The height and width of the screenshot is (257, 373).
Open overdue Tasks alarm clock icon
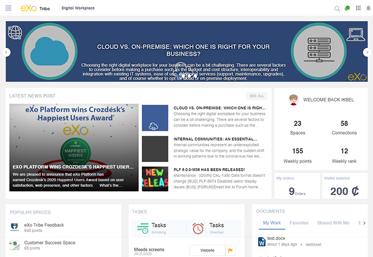[198, 228]
